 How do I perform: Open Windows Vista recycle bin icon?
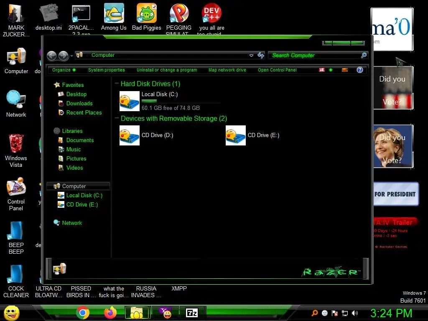click(x=16, y=150)
